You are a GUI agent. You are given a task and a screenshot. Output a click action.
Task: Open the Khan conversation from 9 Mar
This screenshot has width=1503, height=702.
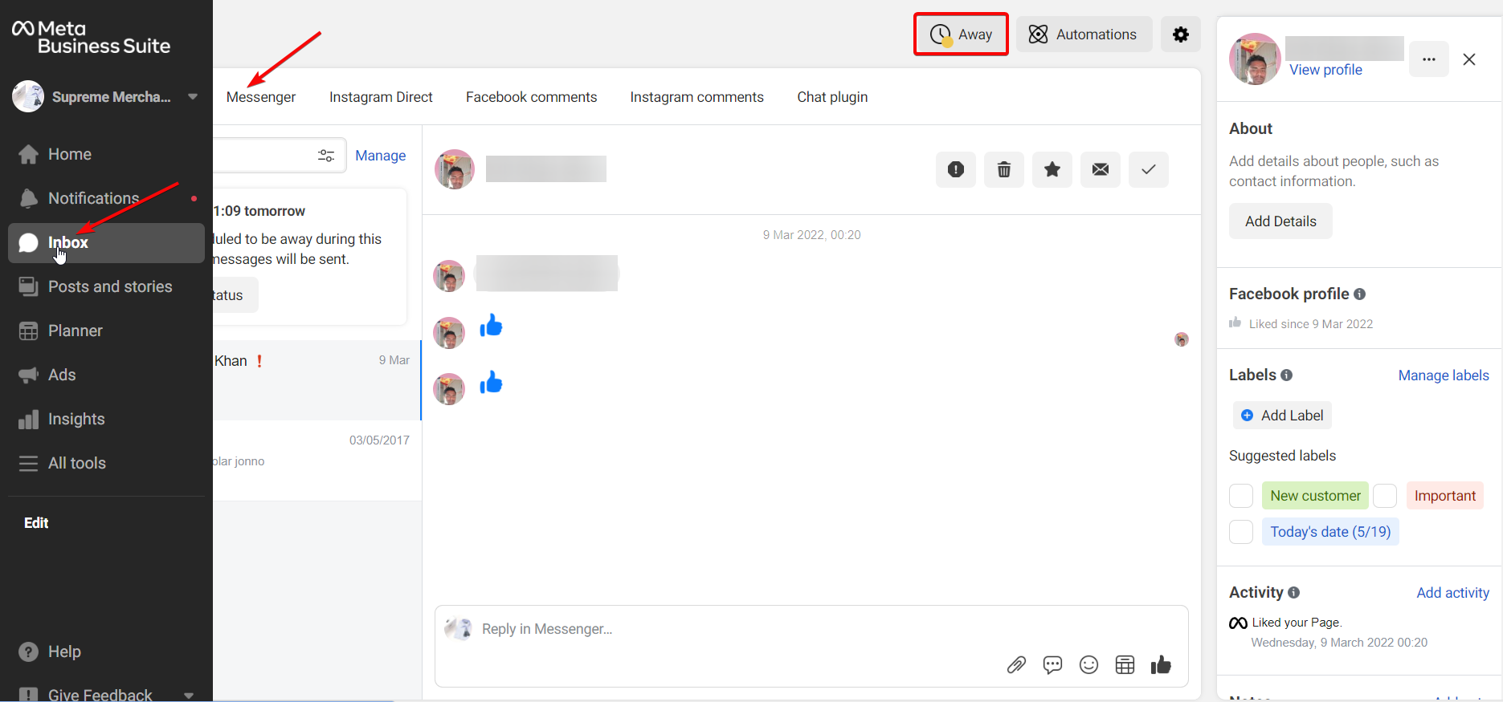(317, 380)
